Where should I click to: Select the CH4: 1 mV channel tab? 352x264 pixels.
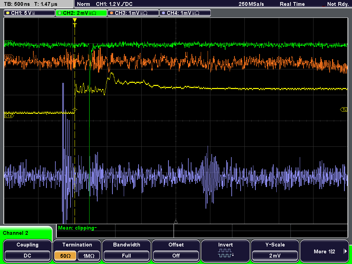tap(185, 13)
